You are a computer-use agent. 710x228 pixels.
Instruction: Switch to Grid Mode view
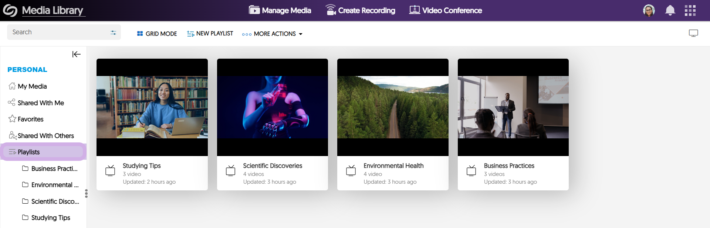[157, 34]
